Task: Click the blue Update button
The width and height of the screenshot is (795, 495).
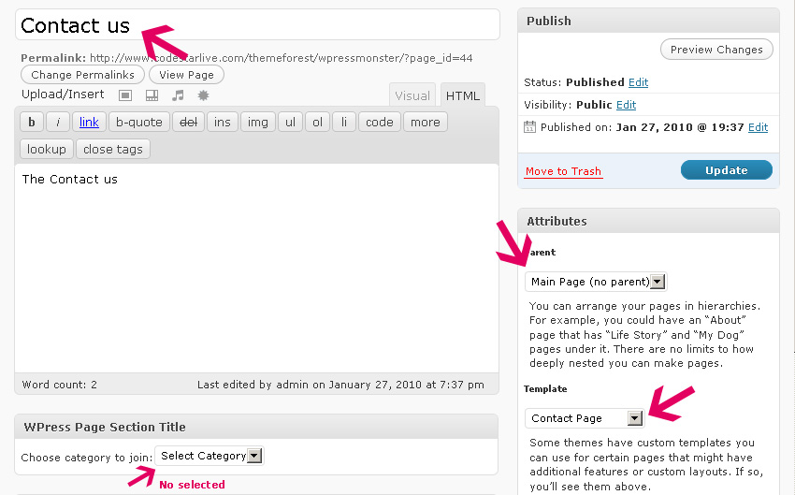Action: click(726, 170)
